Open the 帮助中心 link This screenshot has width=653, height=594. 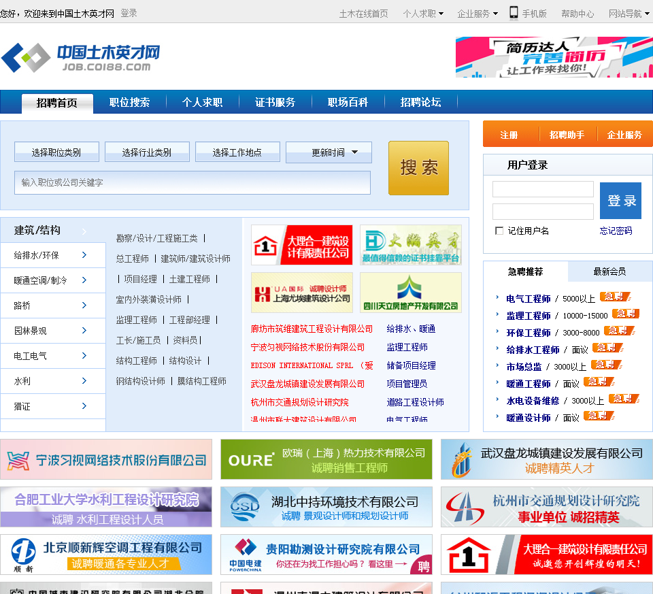[577, 14]
